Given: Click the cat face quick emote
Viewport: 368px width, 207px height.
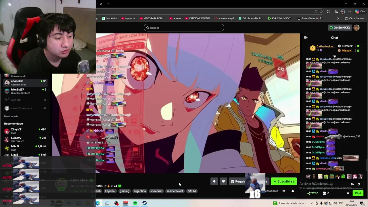Looking at the screenshot, I should [349, 176].
